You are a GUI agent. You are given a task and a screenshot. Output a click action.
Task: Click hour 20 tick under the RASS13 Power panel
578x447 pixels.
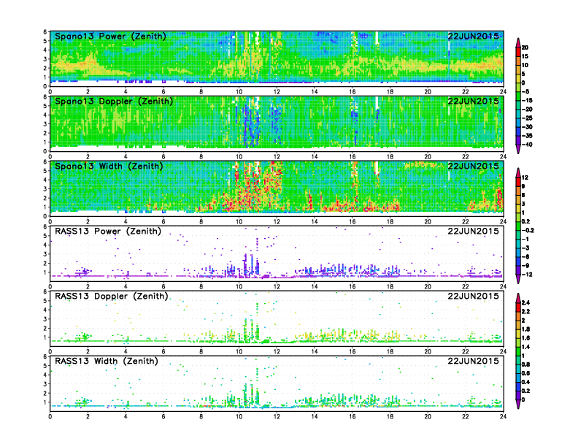tap(428, 286)
